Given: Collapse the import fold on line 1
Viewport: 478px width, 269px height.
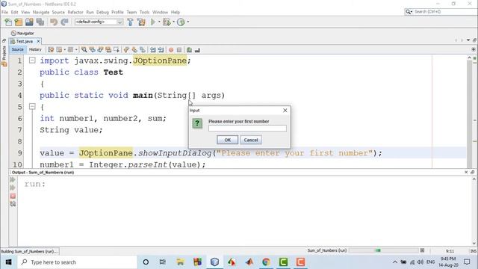Looking at the screenshot, I should 32,61.
